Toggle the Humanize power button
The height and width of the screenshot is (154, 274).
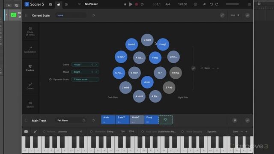click(91, 132)
